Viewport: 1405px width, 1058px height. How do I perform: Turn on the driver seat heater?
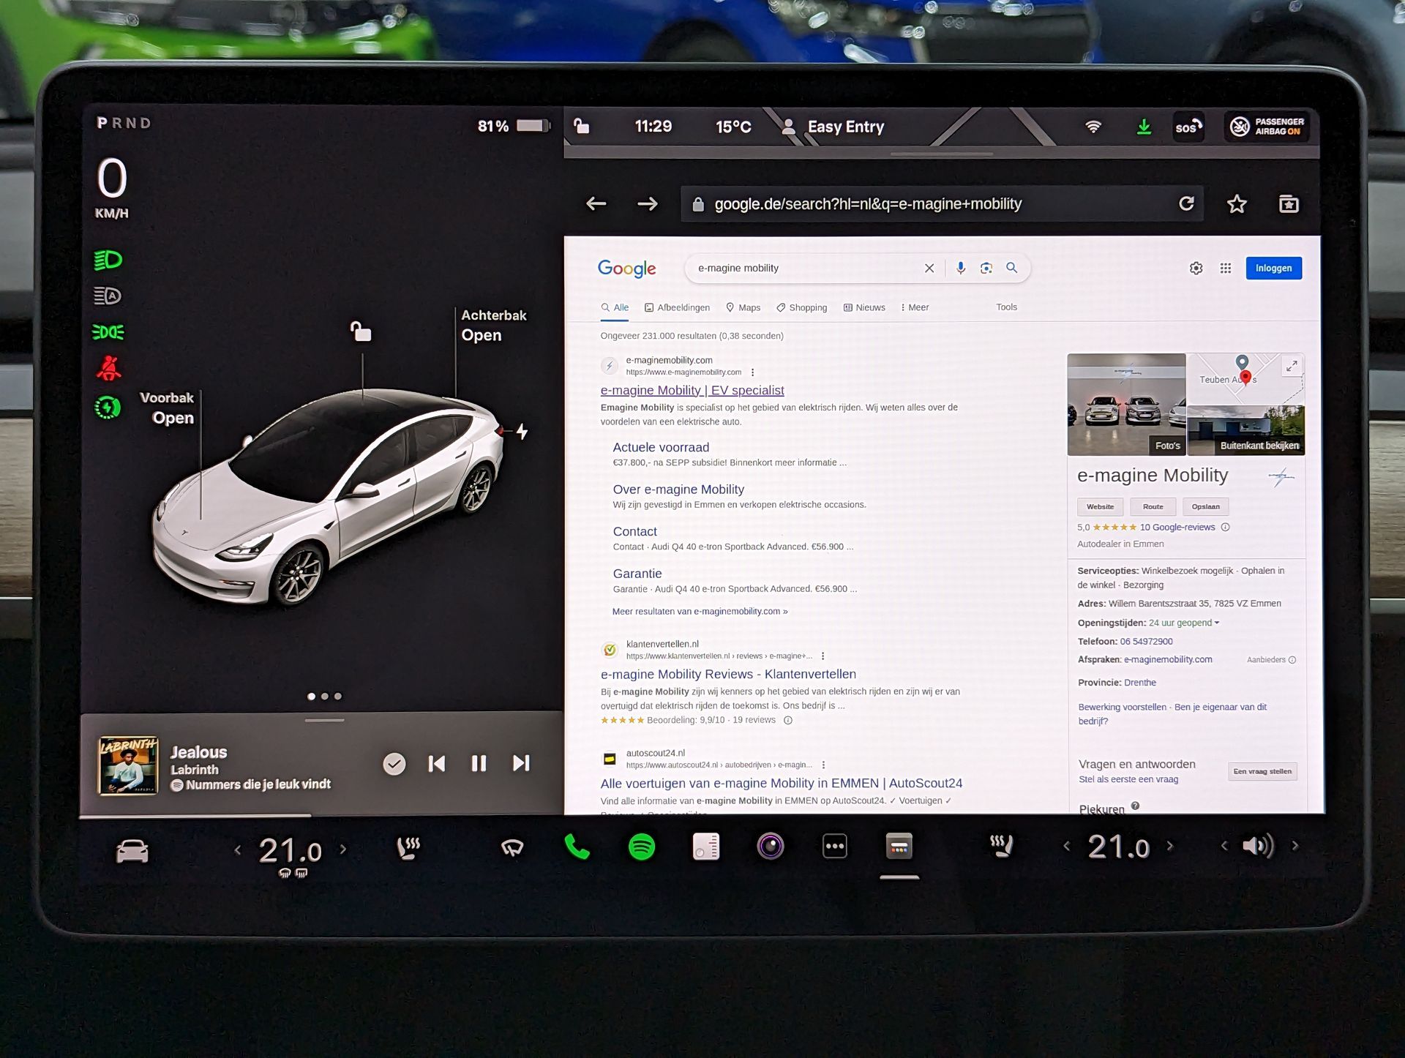408,847
